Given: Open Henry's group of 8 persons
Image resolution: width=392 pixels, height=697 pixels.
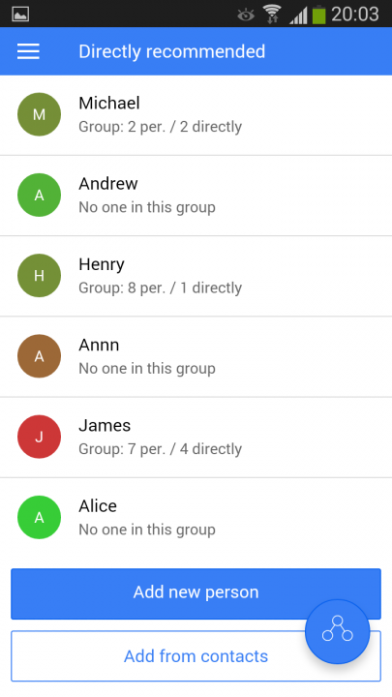Looking at the screenshot, I should click(x=196, y=276).
